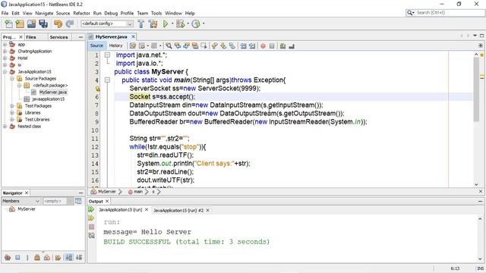The height and width of the screenshot is (273, 486).
Task: Click the Shift Line Right editor icon
Action: point(252,45)
